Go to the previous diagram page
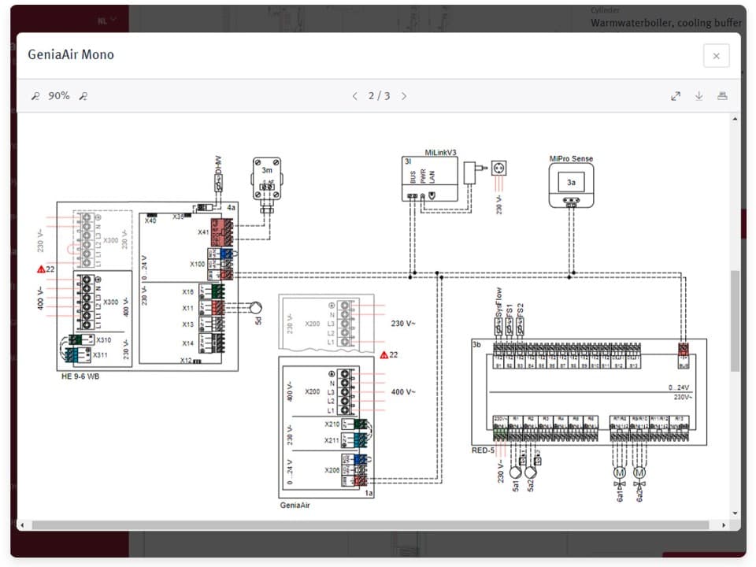Viewport: 756px width, 567px height. tap(354, 96)
